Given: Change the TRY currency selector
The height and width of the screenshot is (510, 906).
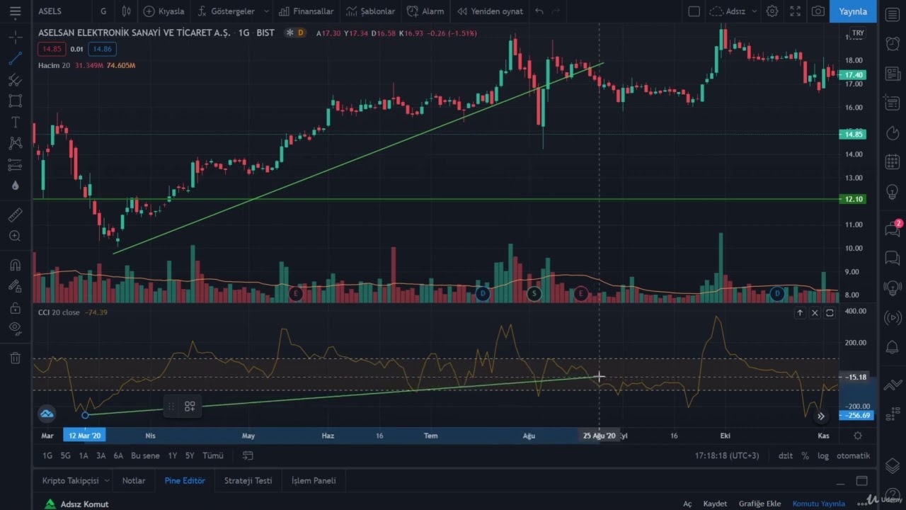Looking at the screenshot, I should 858,33.
